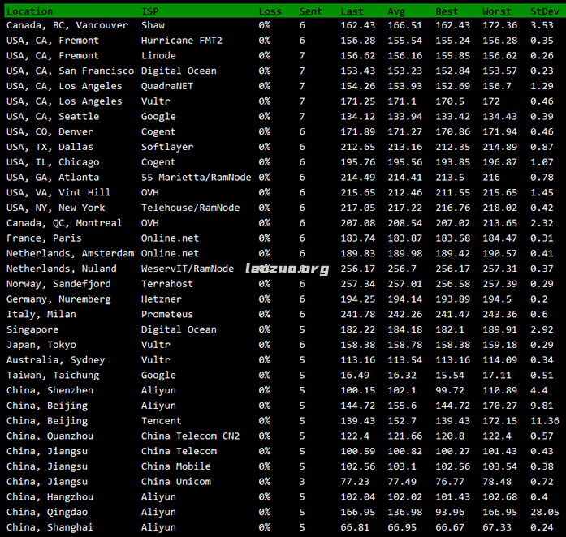566x537 pixels.
Task: Click the QuadraNET ISP entry
Action: point(167,86)
